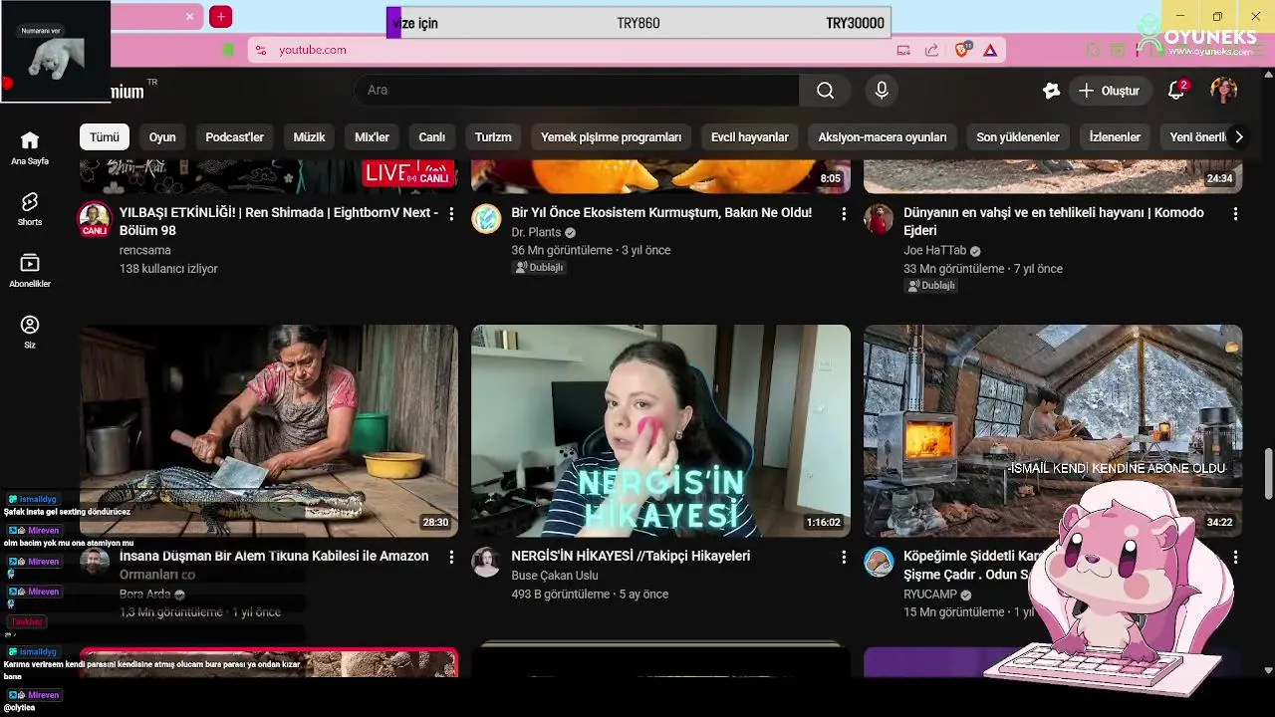Open Joe HaTTab channel name link
Viewport: 1275px width, 717px height.
(935, 251)
